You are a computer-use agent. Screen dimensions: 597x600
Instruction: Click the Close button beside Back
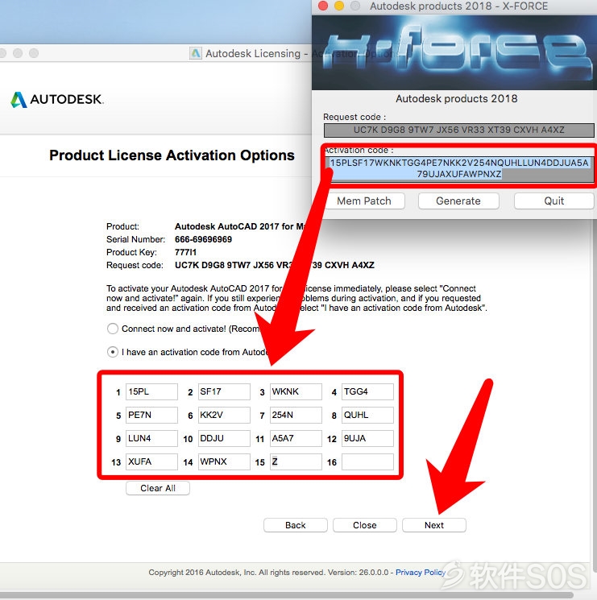(365, 525)
